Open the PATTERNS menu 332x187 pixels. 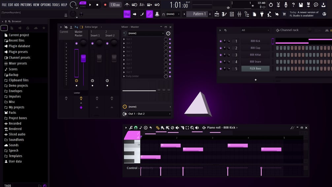(26, 5)
